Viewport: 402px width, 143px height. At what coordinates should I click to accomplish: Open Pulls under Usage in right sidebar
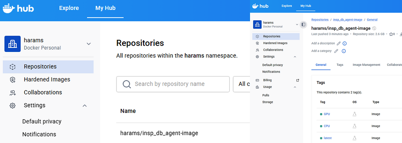266,95
